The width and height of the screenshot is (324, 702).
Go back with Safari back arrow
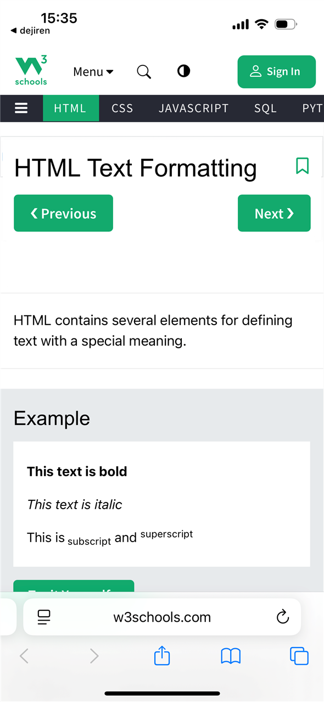(x=24, y=656)
